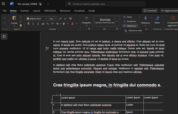This screenshot has height=114, width=178.
Task: Apply the red font color
Action: (x=72, y=24)
